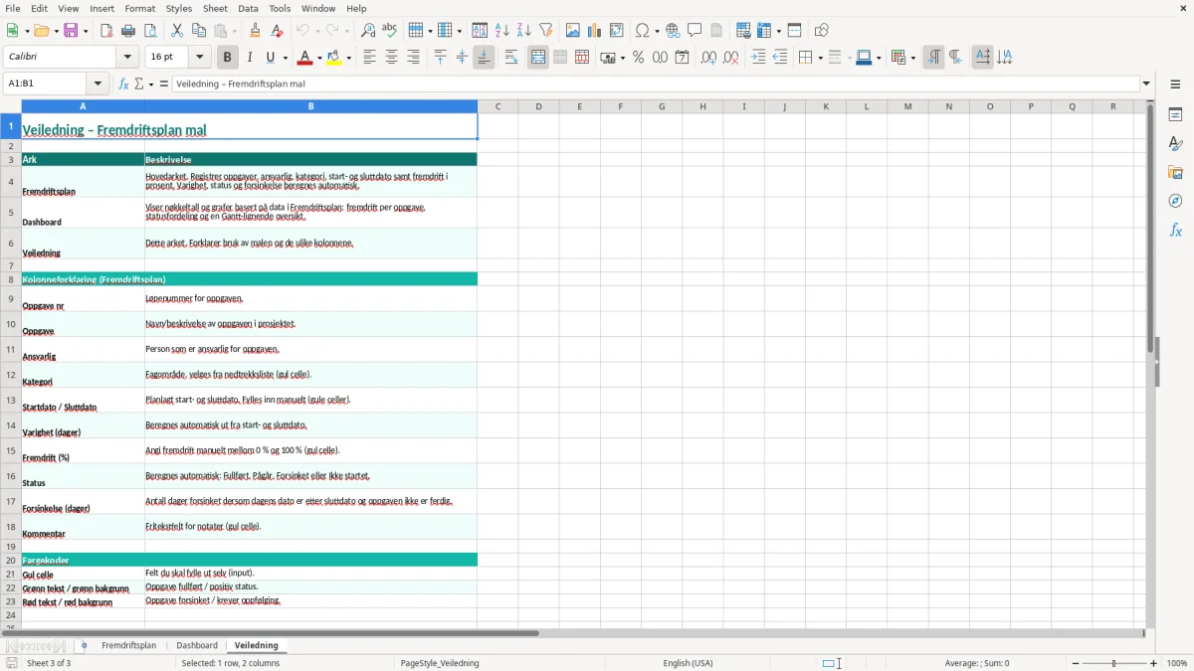Open Sidebar Styles panel
The image size is (1194, 671).
pos(1175,143)
